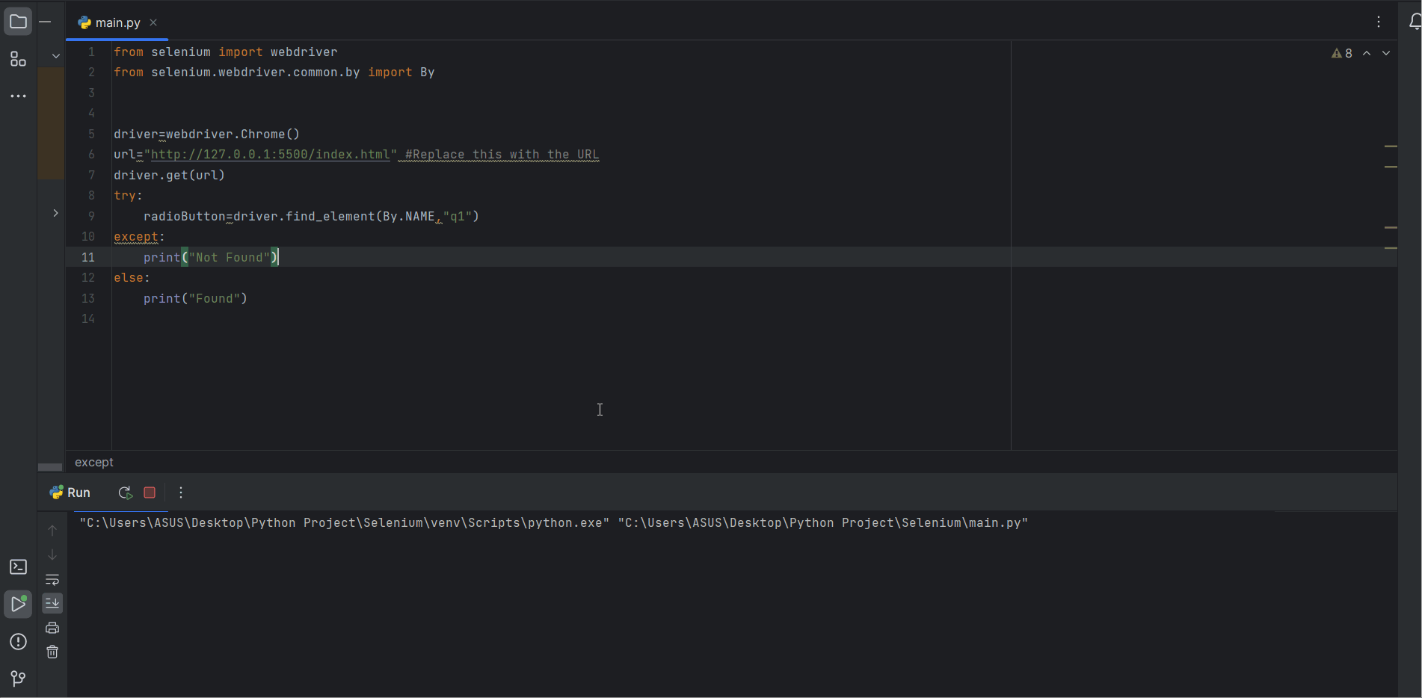Screen dimensions: 1422x698
Task: Toggle soft-wrap in the Run console
Action: 52,580
